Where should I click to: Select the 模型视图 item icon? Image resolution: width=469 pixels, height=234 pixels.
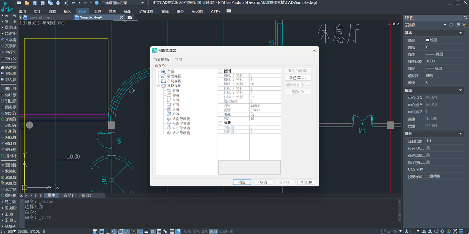[164, 76]
